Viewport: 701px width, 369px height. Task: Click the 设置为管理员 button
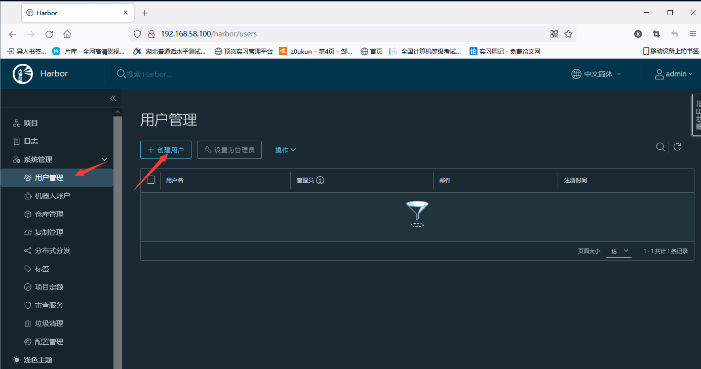point(229,150)
